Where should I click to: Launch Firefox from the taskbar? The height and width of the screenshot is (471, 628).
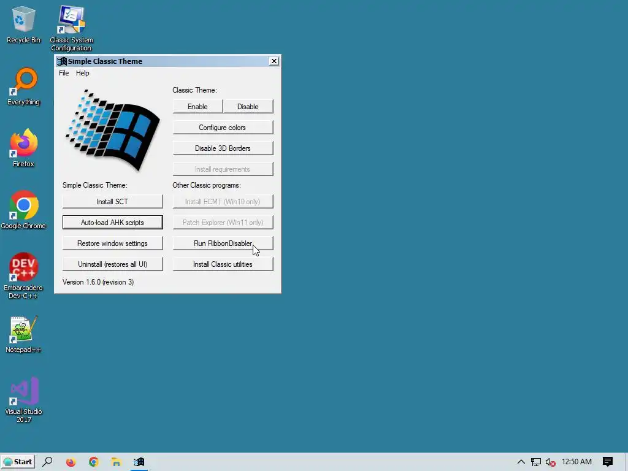(x=71, y=462)
